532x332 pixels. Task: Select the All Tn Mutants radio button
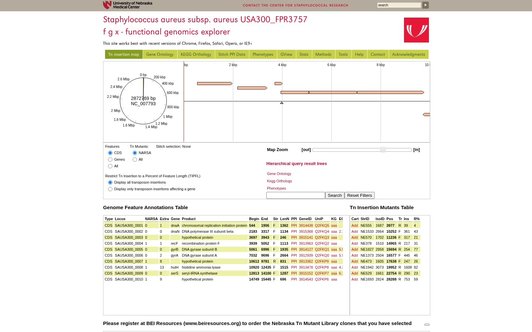pos(135,160)
